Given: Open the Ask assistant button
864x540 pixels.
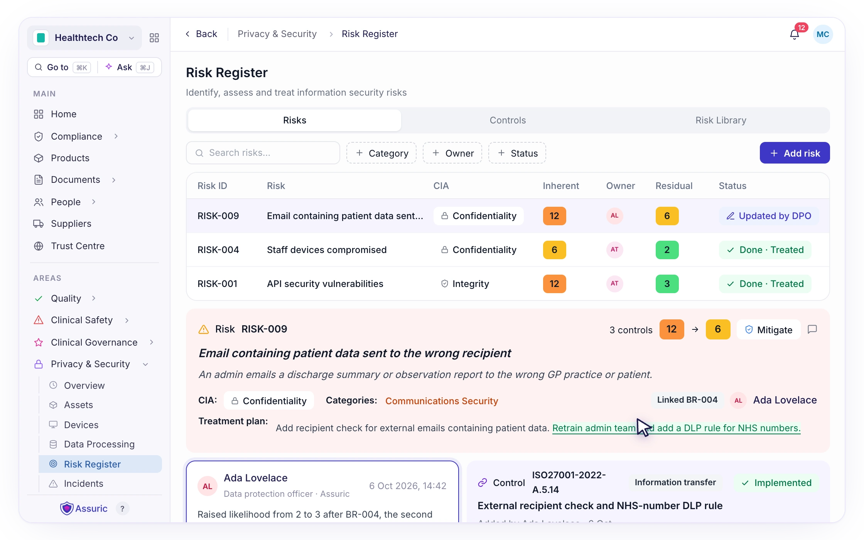Looking at the screenshot, I should (x=130, y=67).
